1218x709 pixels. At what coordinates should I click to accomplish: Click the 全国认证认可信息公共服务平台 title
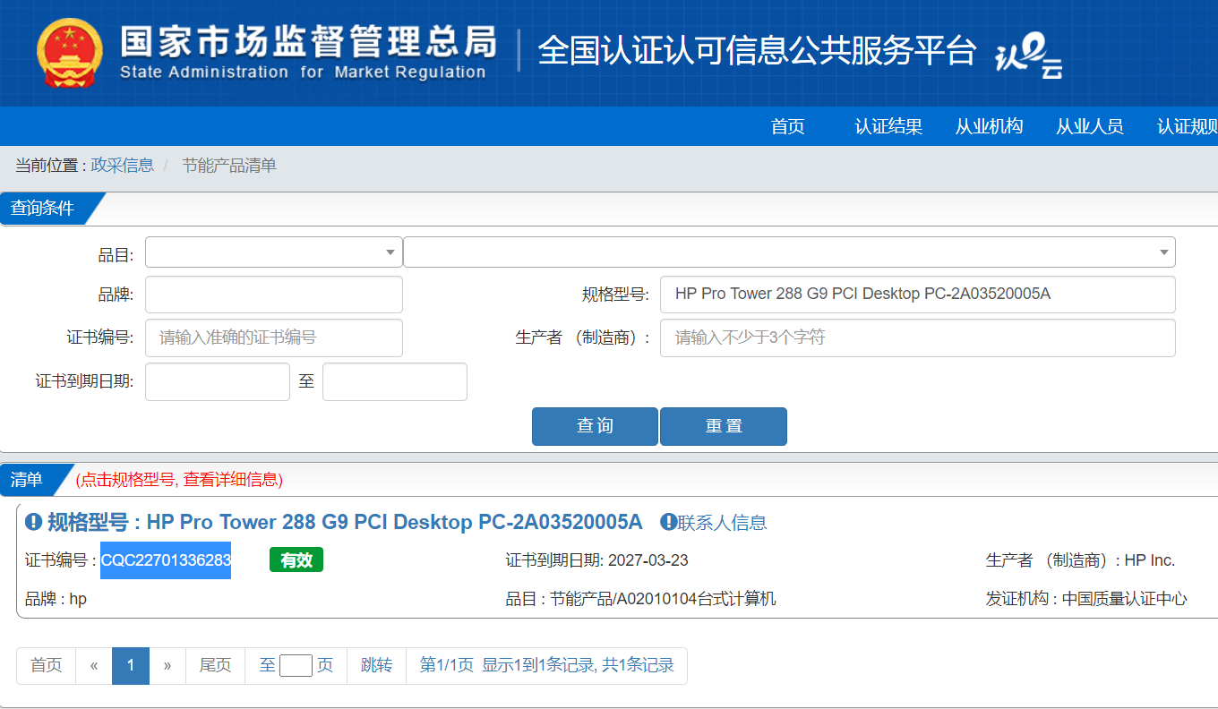(757, 51)
